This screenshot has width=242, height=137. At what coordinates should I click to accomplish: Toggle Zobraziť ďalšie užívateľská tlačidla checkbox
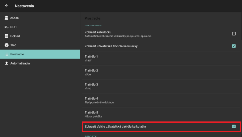tap(234, 126)
